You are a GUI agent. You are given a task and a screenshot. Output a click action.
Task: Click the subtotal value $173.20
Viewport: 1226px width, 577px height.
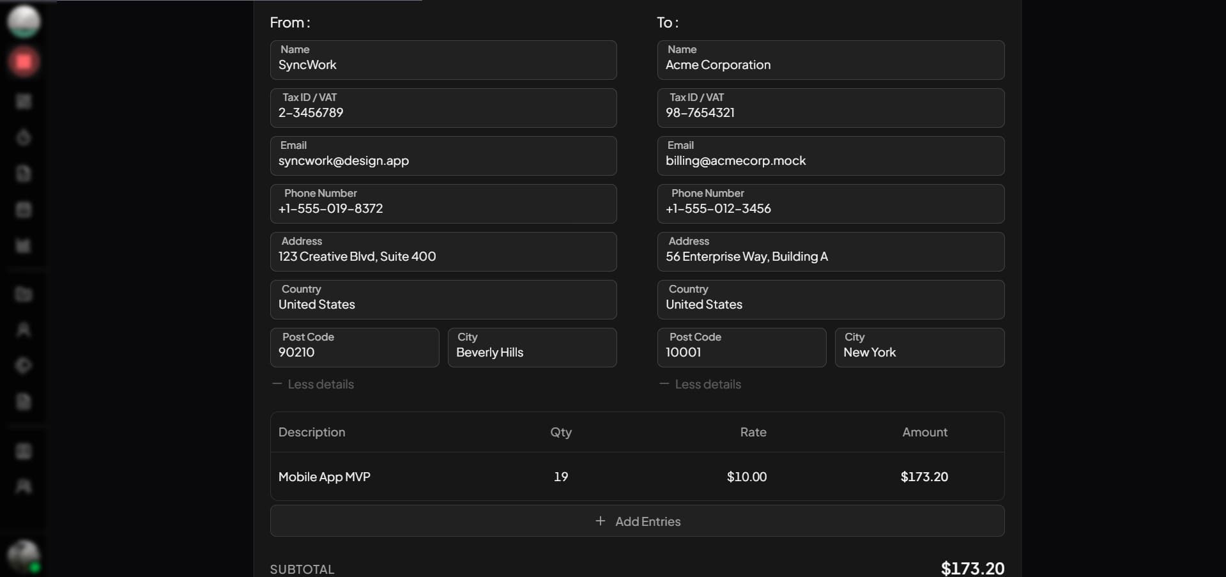972,568
